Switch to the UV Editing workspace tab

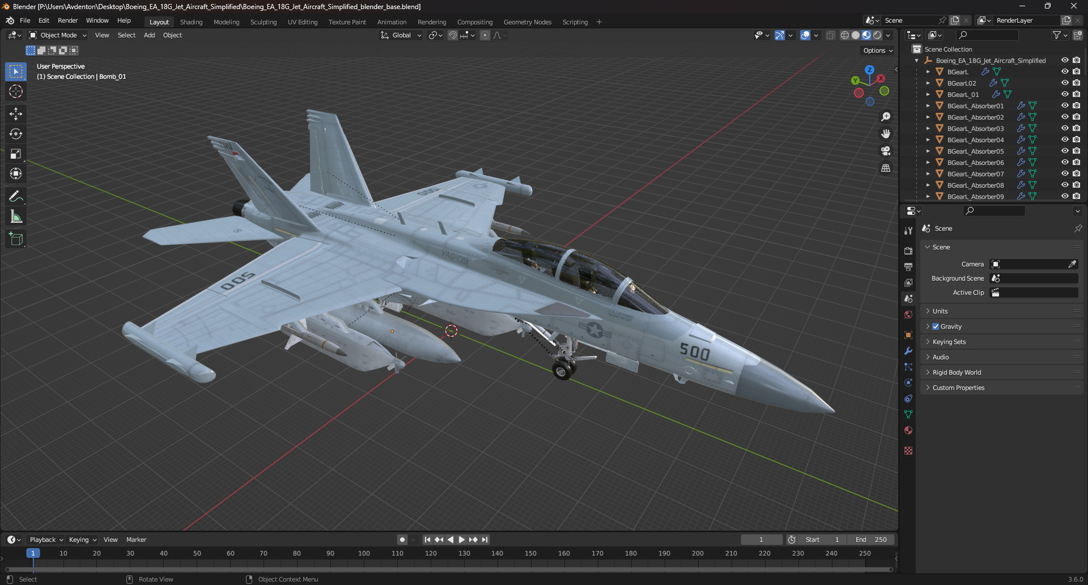tap(303, 22)
